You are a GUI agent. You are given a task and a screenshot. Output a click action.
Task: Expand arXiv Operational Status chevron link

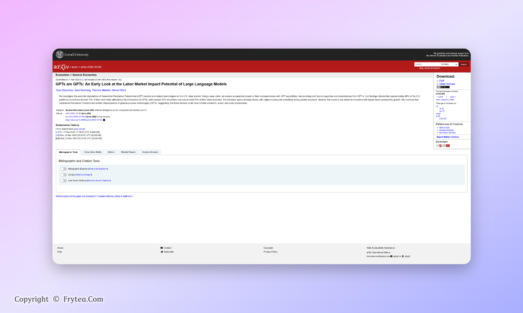point(392,252)
